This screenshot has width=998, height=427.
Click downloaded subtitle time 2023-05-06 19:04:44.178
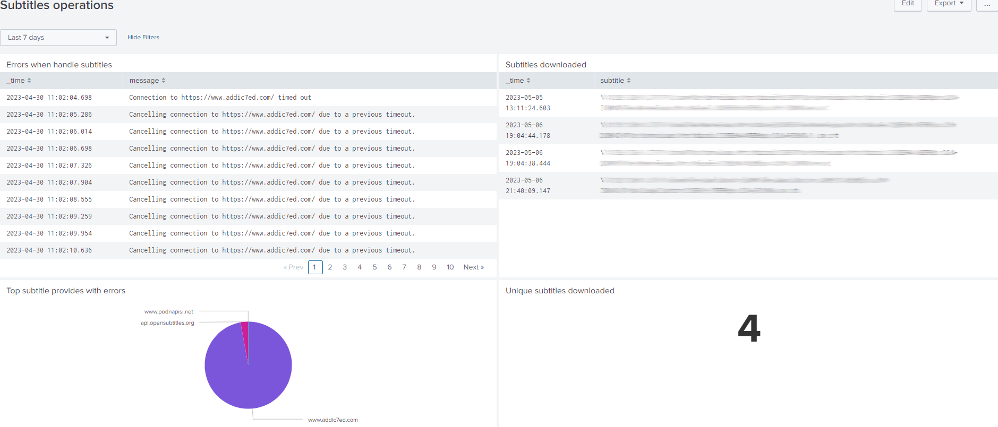(528, 130)
